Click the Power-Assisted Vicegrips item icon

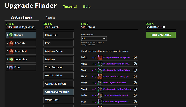coord(100,76)
